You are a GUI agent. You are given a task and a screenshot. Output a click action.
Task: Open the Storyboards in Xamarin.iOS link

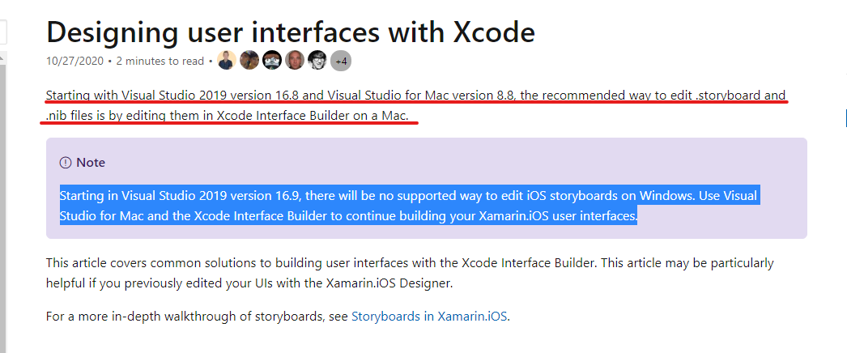pos(430,316)
